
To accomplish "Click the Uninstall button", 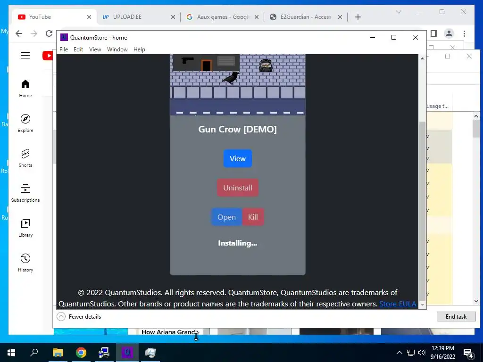I will coord(238,188).
